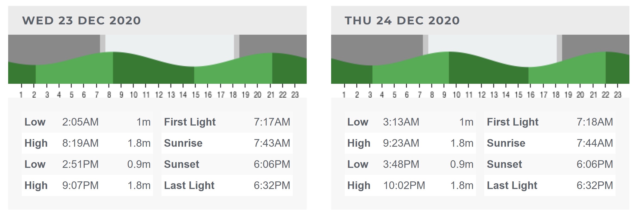The image size is (640, 218).
Task: Click hour 21 marker on Wednesday's tide chart
Action: tap(270, 95)
